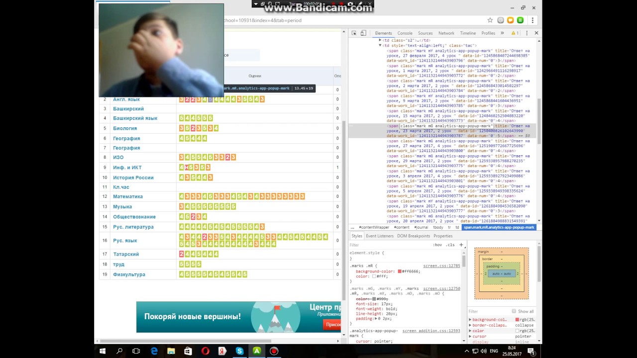Open the Chrome three-dot menu
Image resolution: width=637 pixels, height=358 pixels.
pyautogui.click(x=532, y=20)
